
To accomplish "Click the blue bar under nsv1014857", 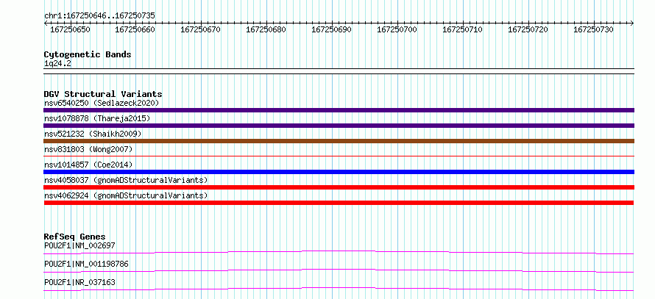I will pos(339,172).
